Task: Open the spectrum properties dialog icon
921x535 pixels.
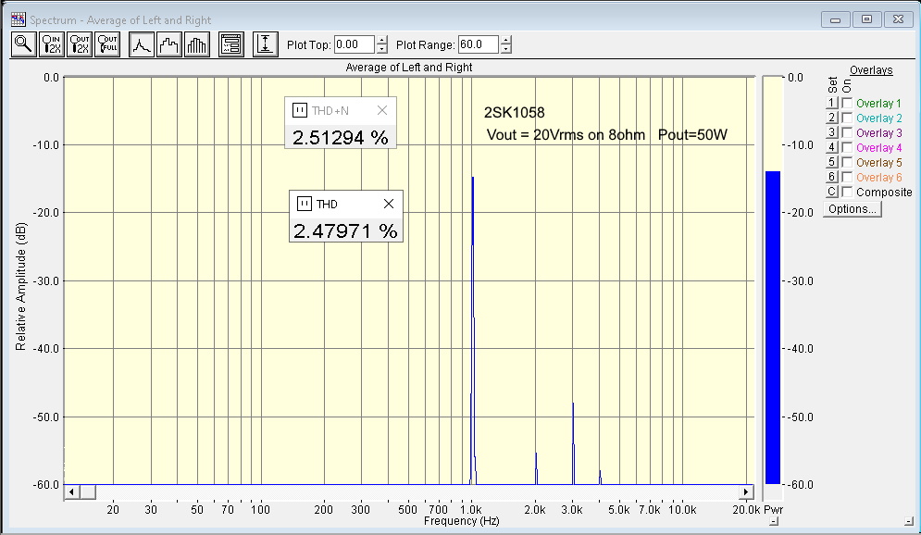Action: [x=230, y=44]
